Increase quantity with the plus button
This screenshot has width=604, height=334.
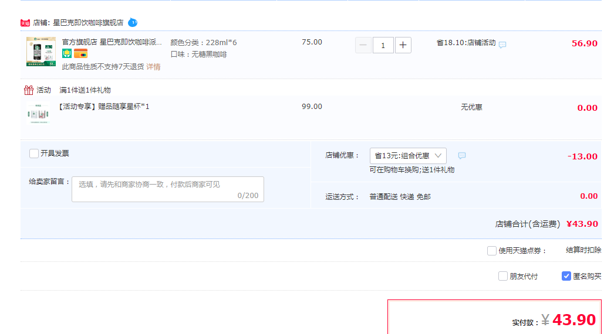click(403, 45)
